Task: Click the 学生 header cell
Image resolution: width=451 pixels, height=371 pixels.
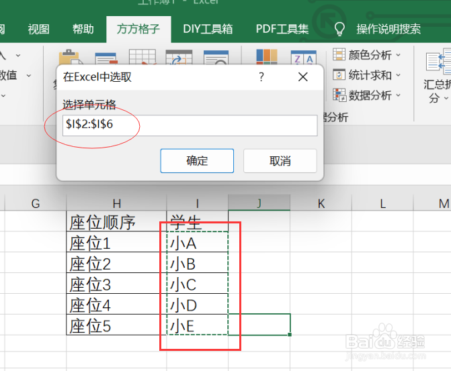Action: click(198, 221)
